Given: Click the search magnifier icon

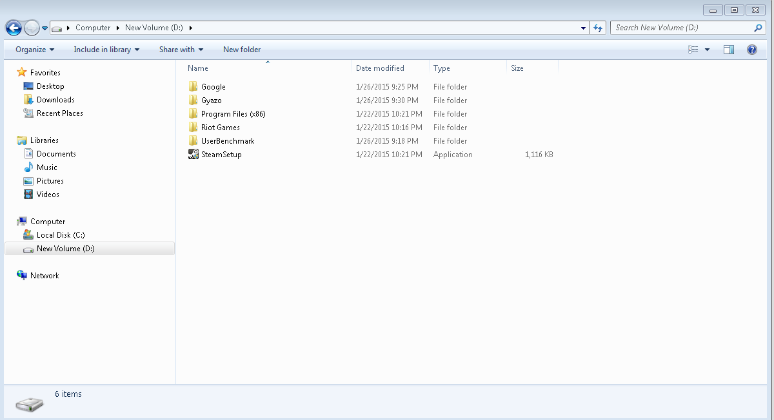Looking at the screenshot, I should click(x=759, y=28).
